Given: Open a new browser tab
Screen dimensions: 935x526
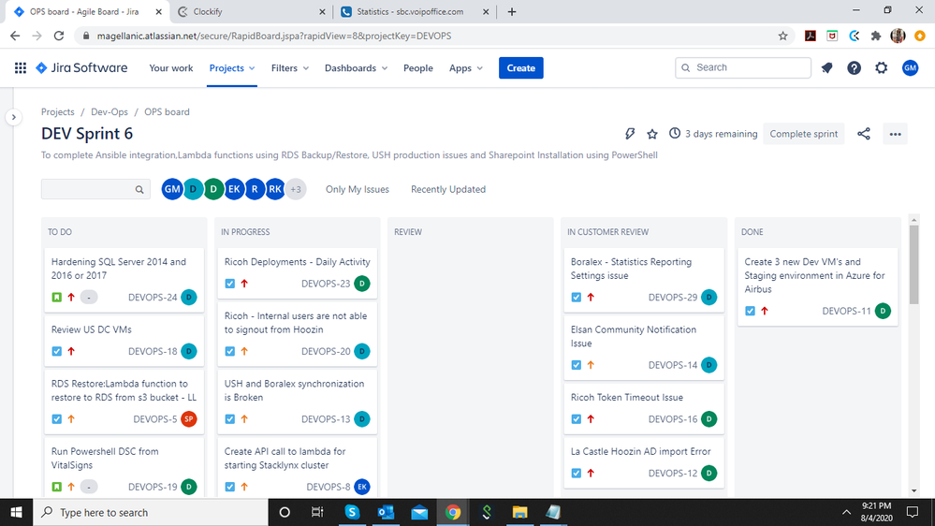Looking at the screenshot, I should click(512, 12).
